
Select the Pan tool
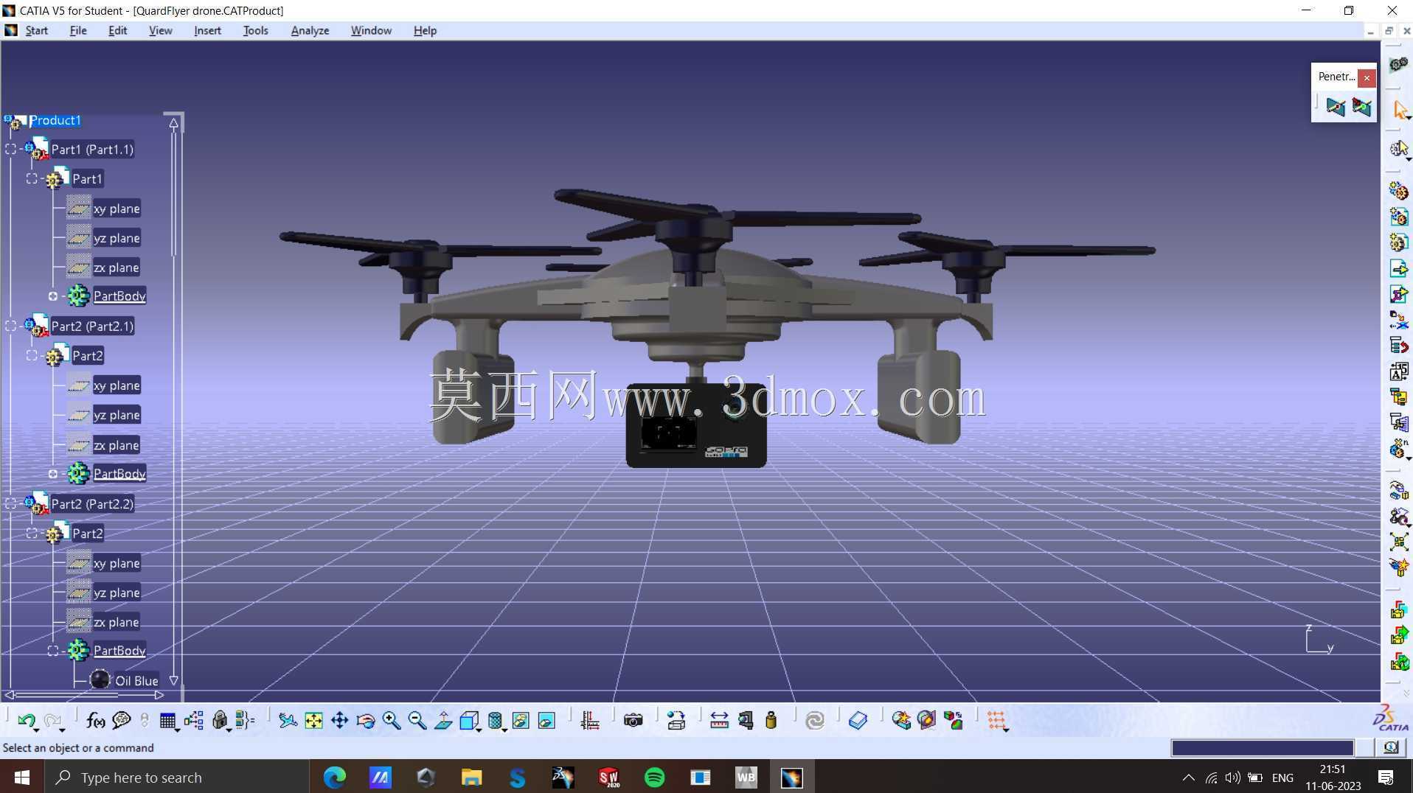(339, 720)
